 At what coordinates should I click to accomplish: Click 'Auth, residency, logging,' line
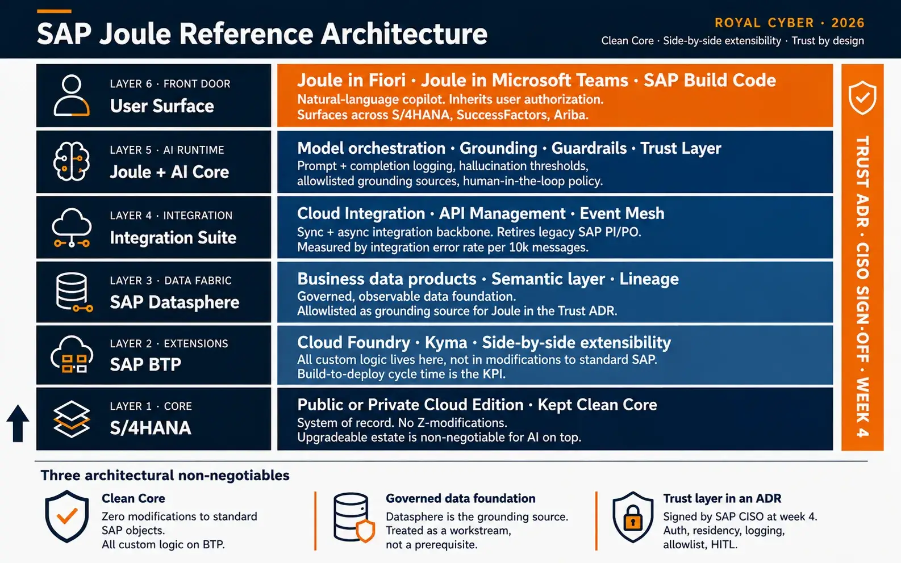point(724,531)
